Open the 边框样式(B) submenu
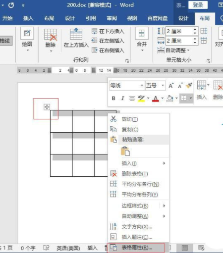 [x=139, y=206]
